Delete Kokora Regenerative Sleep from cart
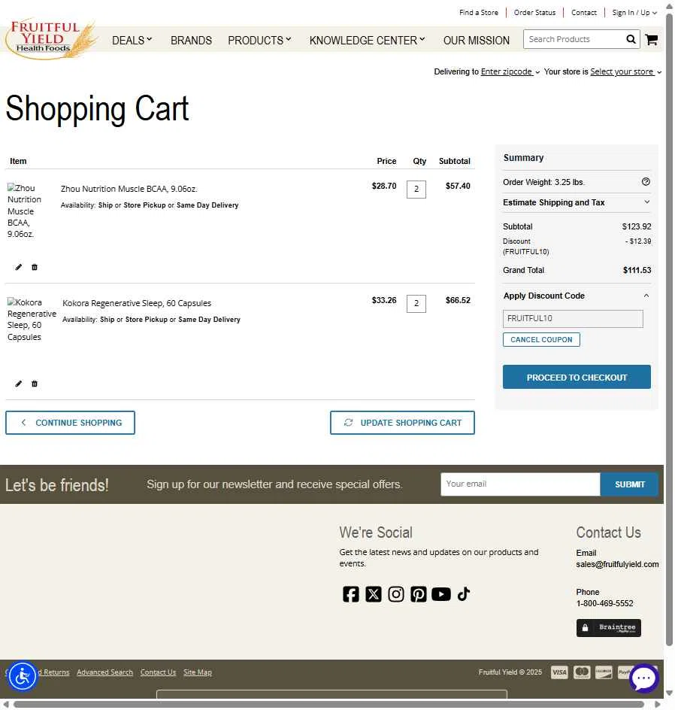The image size is (675, 710). pyautogui.click(x=35, y=384)
